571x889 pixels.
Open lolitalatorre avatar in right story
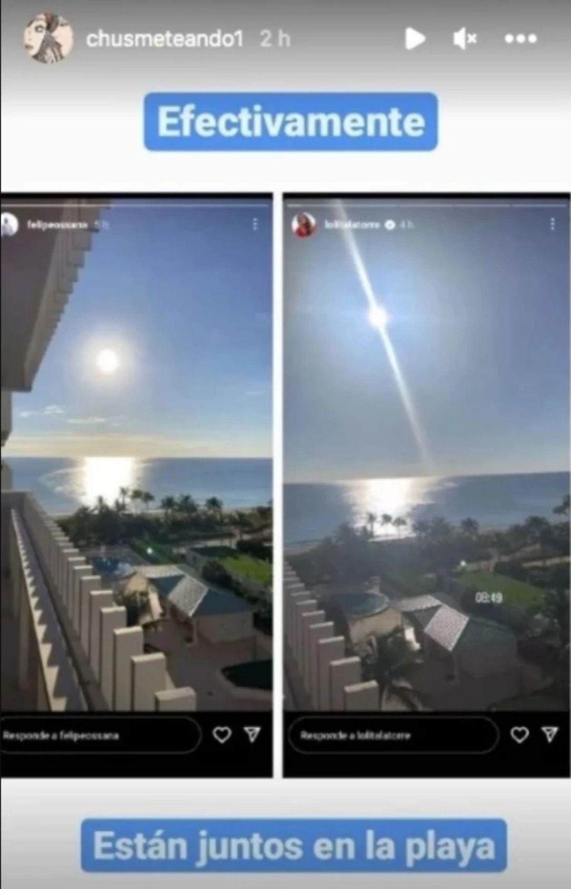tap(304, 224)
